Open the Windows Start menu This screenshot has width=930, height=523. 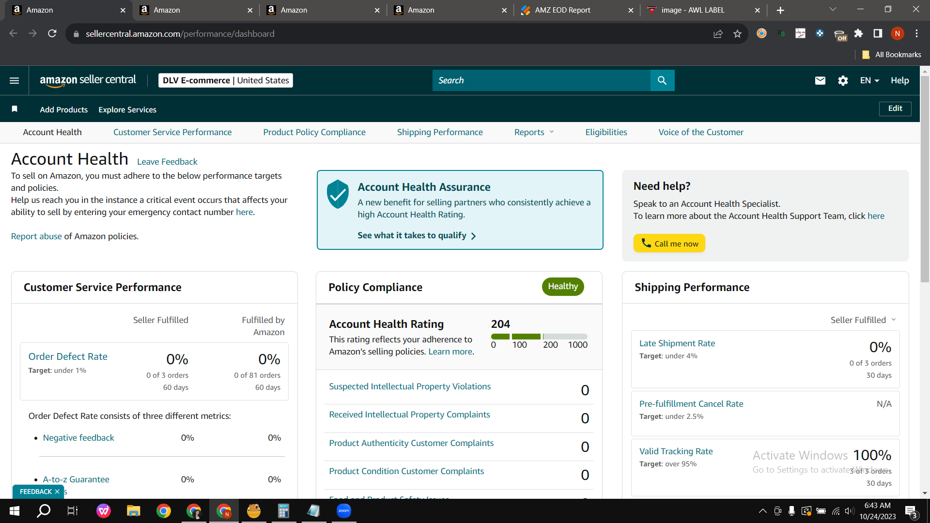pos(15,511)
